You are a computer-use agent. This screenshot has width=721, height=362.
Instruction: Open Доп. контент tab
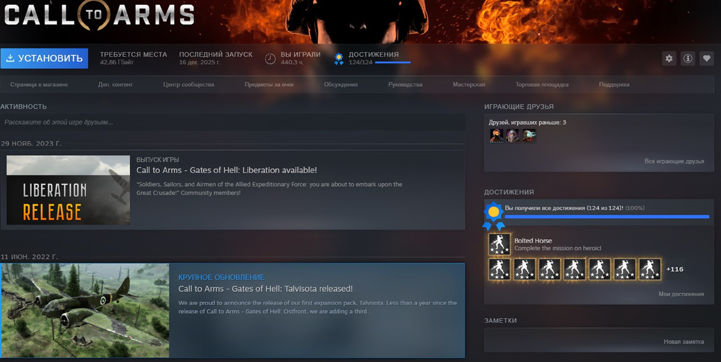point(115,85)
